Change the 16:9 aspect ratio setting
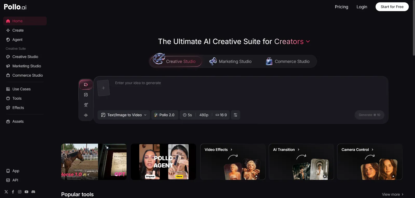Screen dimensions: 415x198 pyautogui.click(x=221, y=115)
